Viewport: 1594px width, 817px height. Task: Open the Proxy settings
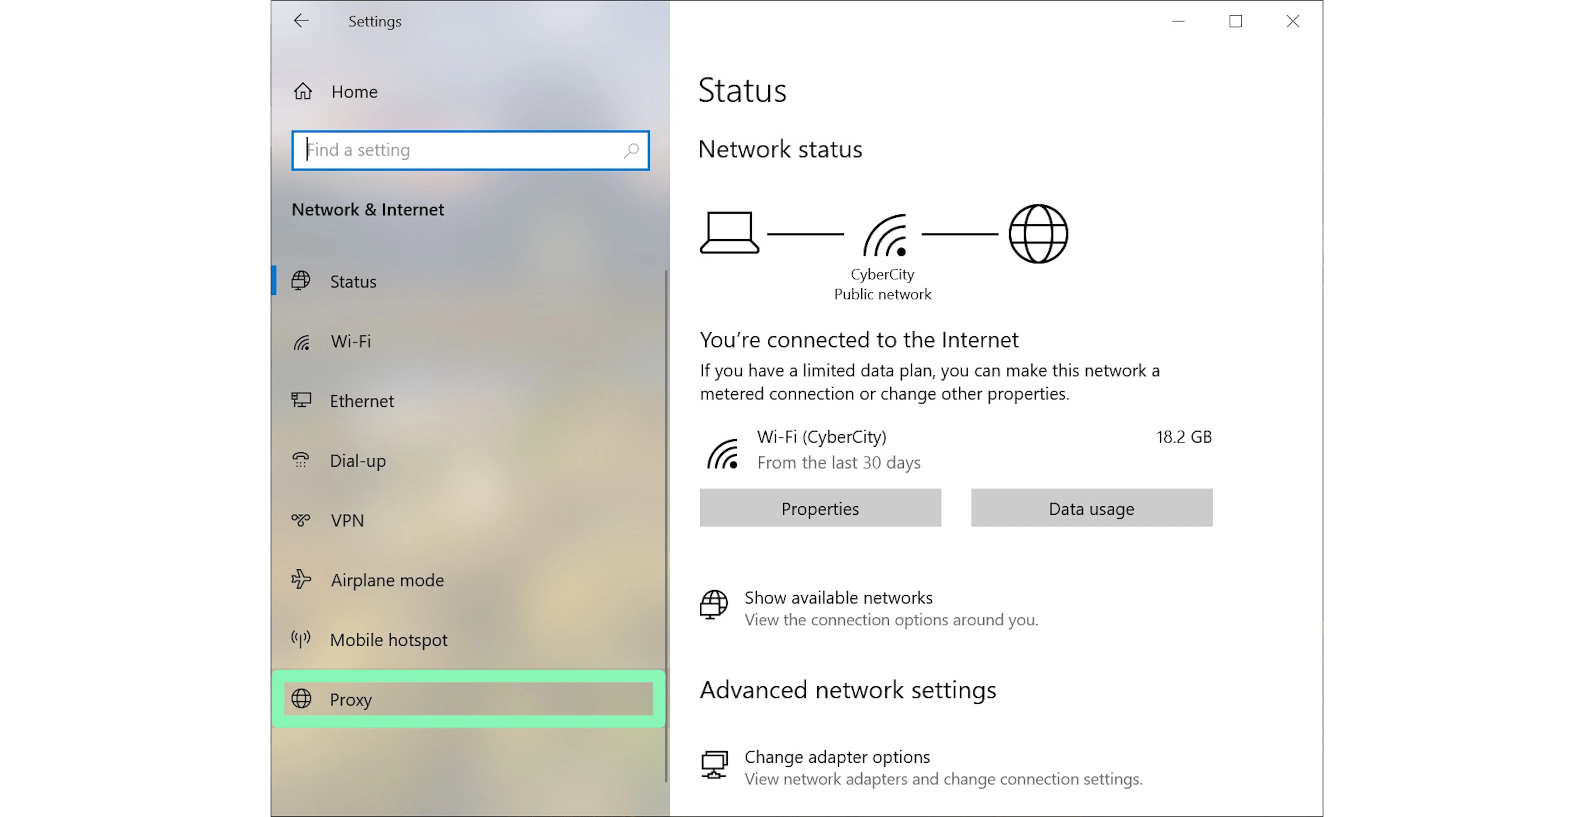click(468, 699)
